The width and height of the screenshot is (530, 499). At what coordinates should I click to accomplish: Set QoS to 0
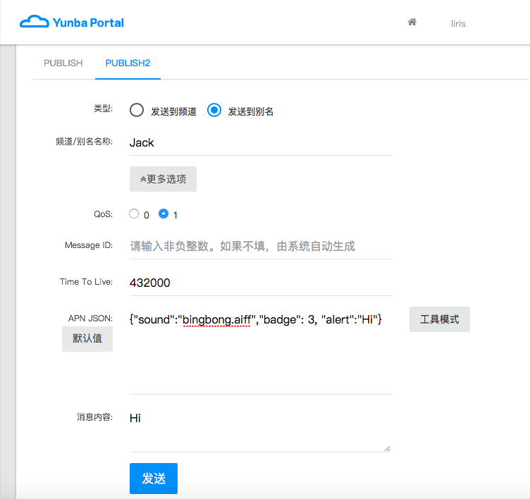point(134,214)
